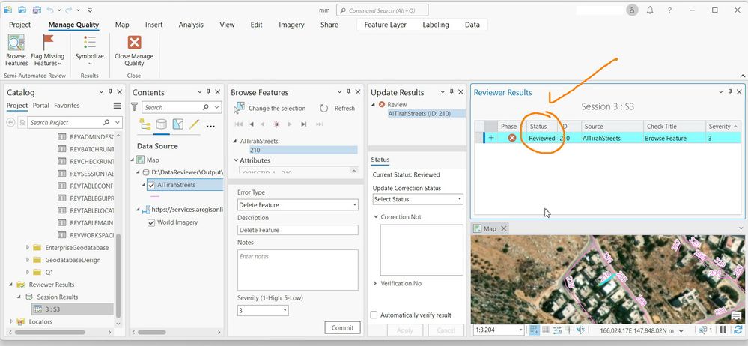Open the Analysis ribbon tab
This screenshot has width=748, height=346.
(x=191, y=25)
